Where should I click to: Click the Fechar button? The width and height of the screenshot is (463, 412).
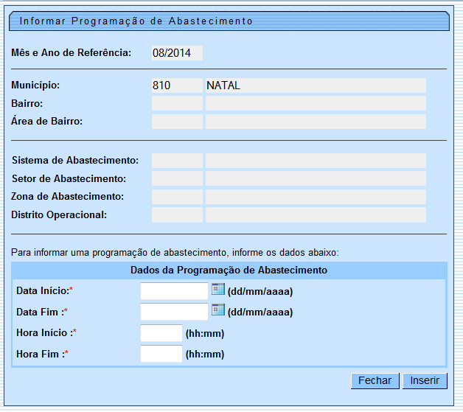[x=375, y=381]
